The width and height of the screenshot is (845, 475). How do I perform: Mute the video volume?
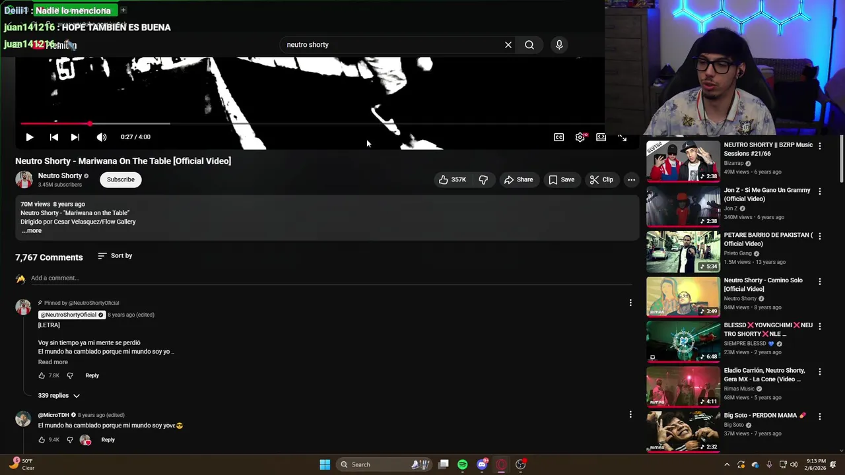pos(101,137)
